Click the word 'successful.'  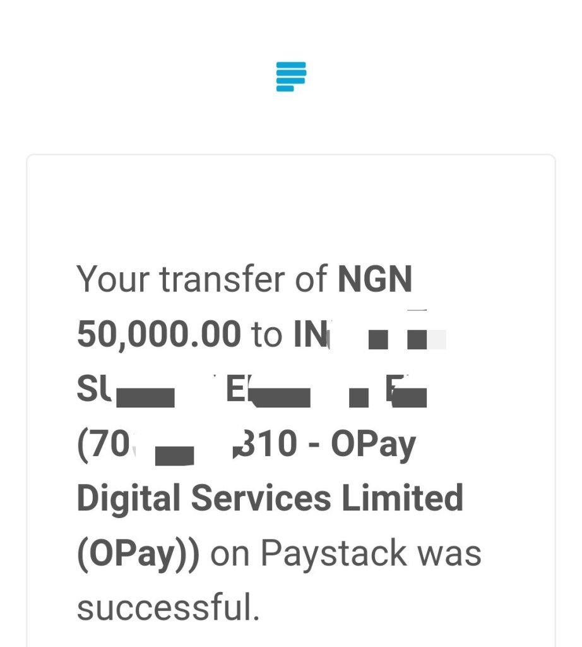tap(168, 607)
